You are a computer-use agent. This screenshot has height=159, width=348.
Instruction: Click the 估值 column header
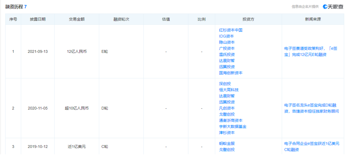(166, 19)
